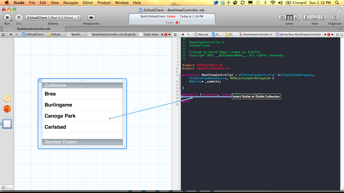
Task: Go forward in assistant editor history
Action: click(x=189, y=34)
